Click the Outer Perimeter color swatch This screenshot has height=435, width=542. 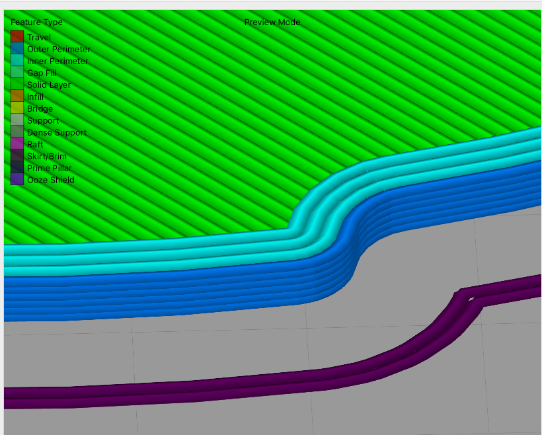point(17,48)
